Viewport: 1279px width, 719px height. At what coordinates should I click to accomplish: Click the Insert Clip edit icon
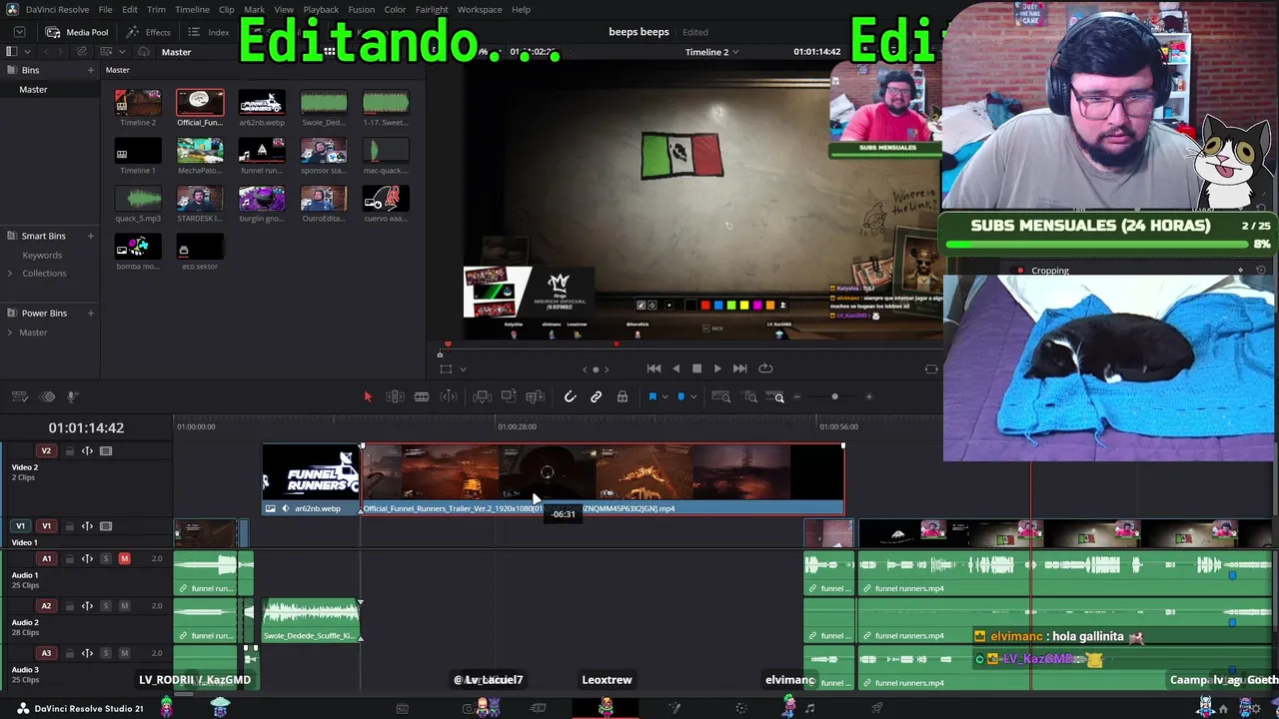click(x=482, y=396)
